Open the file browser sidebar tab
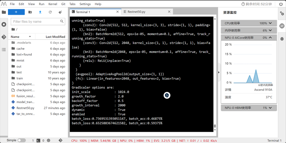 click(4, 12)
